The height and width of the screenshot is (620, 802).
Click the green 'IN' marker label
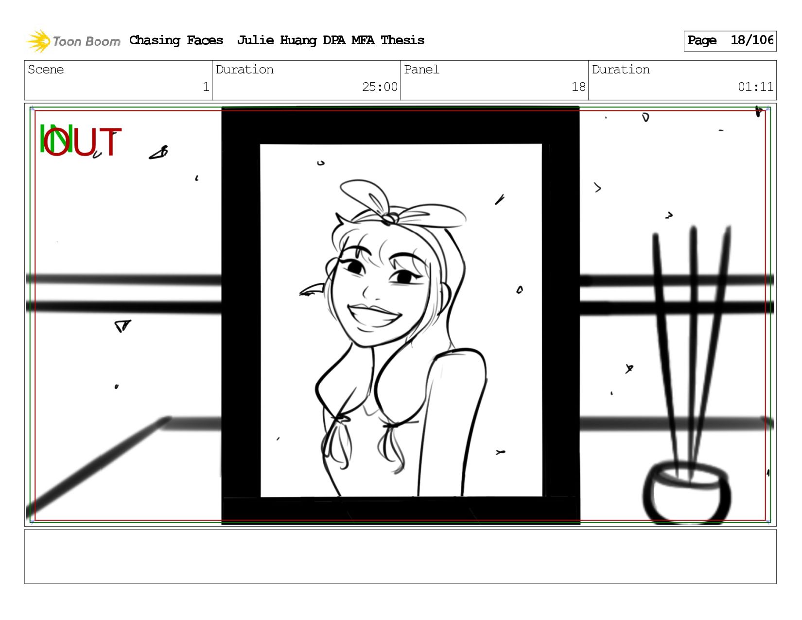[x=55, y=140]
